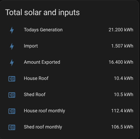Click the 106.5 kWh monthly value
Screen dimensions: 140x139
pos(122,127)
